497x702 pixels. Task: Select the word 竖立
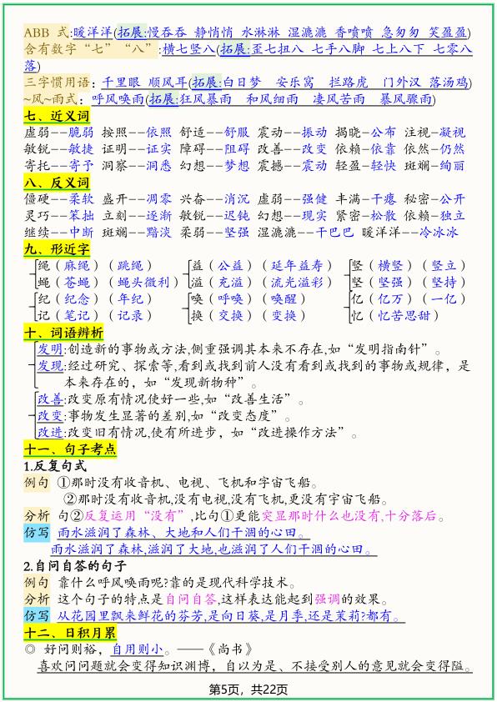444,266
